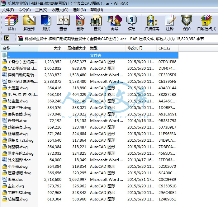
Task: Click the Word icon of 外文翻译.doc
Action: [5, 160]
